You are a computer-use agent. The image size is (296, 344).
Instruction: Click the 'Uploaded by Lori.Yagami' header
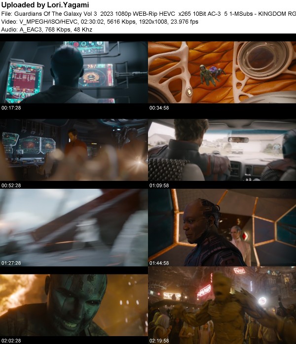tap(45, 5)
